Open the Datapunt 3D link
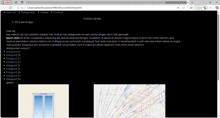The width and height of the screenshot is (220, 118). tap(13, 79)
